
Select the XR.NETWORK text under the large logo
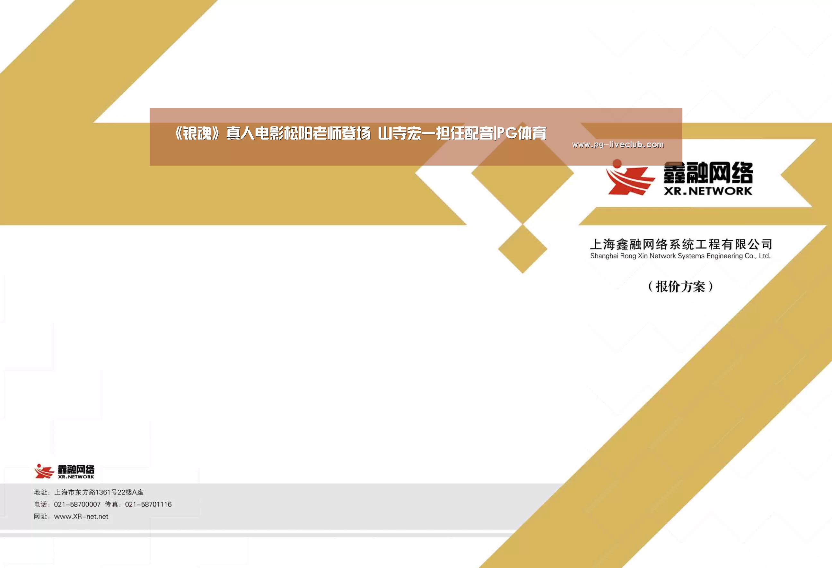(708, 191)
